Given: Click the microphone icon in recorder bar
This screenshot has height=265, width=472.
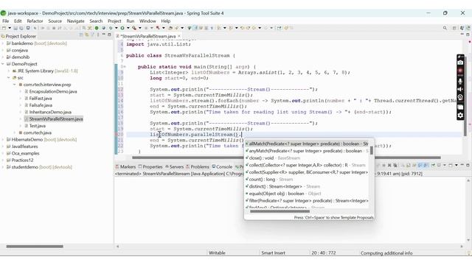Looking at the screenshot, I should [460, 81].
